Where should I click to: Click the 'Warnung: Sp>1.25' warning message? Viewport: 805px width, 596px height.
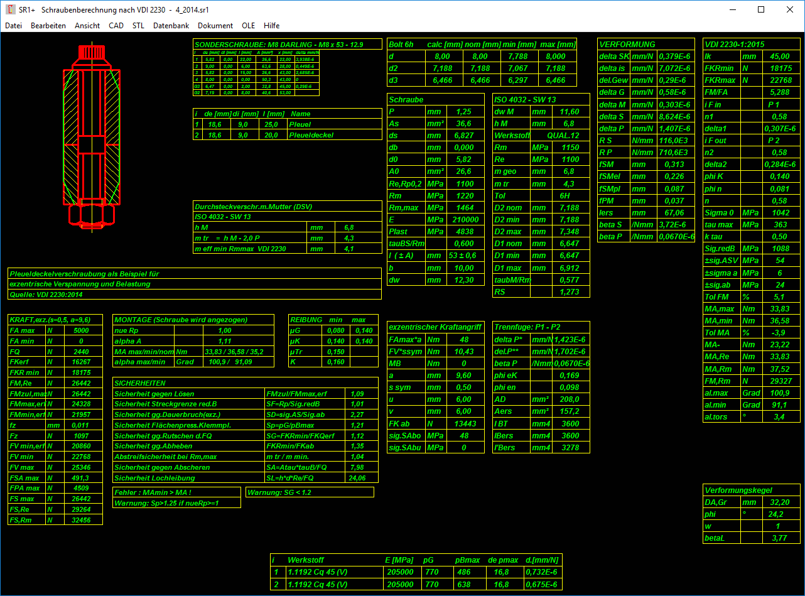coord(176,503)
